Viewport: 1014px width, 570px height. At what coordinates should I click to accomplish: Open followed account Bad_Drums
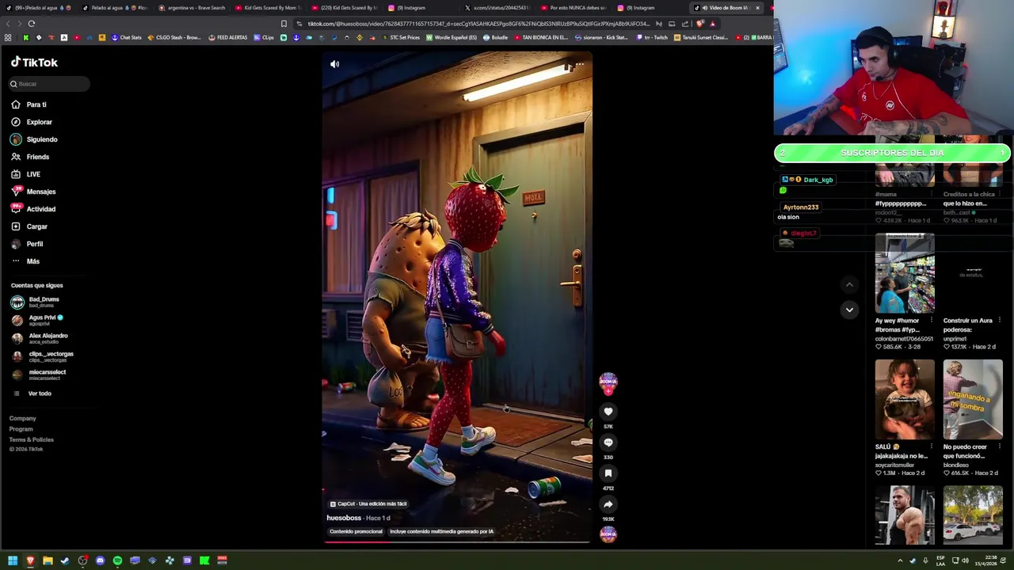(x=35, y=302)
